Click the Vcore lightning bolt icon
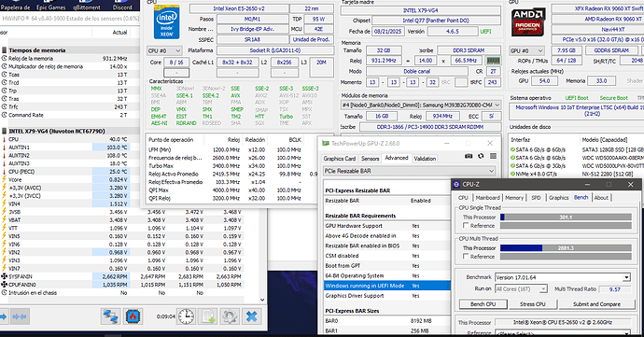 coord(4,179)
